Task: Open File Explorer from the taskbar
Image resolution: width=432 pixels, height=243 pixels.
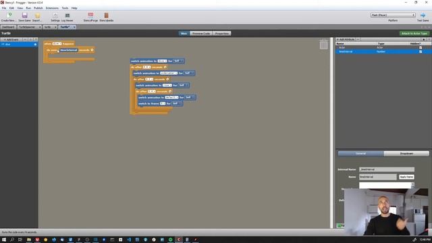Action: pos(28,240)
